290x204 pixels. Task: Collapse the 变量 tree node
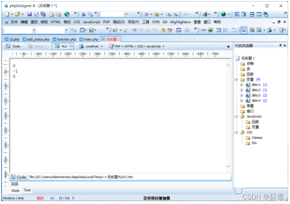pyautogui.click(x=236, y=79)
